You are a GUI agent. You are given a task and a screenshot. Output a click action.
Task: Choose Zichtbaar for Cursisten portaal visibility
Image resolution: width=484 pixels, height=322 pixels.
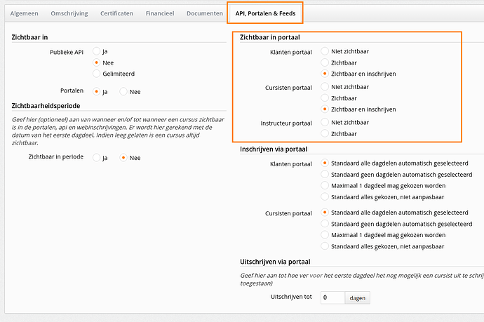click(324, 98)
